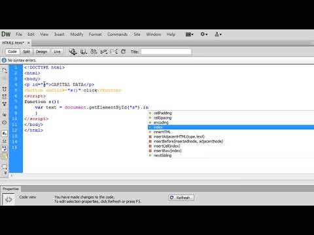Open the Sync Settings user dropdown
314x235 pixels.
coord(218,35)
